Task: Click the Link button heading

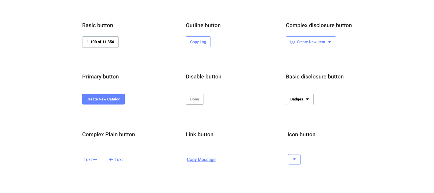Action: tap(200, 134)
